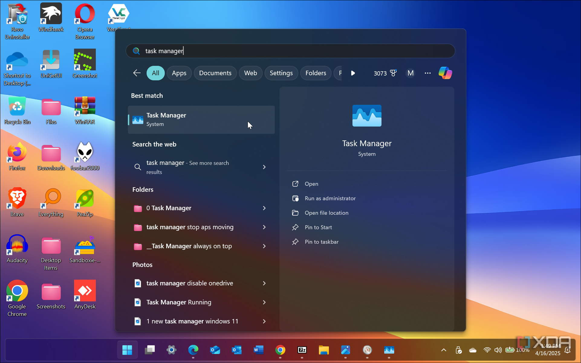Select Pin to Start

(x=318, y=227)
